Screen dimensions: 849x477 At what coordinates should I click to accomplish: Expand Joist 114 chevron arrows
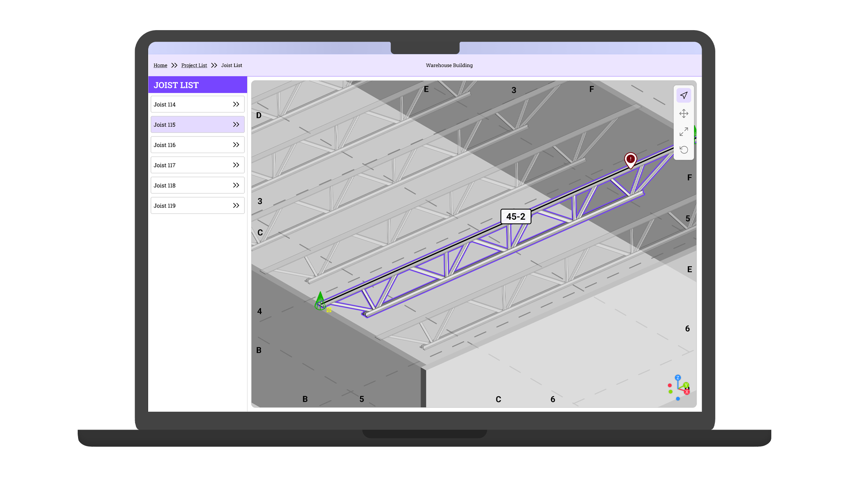pyautogui.click(x=236, y=104)
